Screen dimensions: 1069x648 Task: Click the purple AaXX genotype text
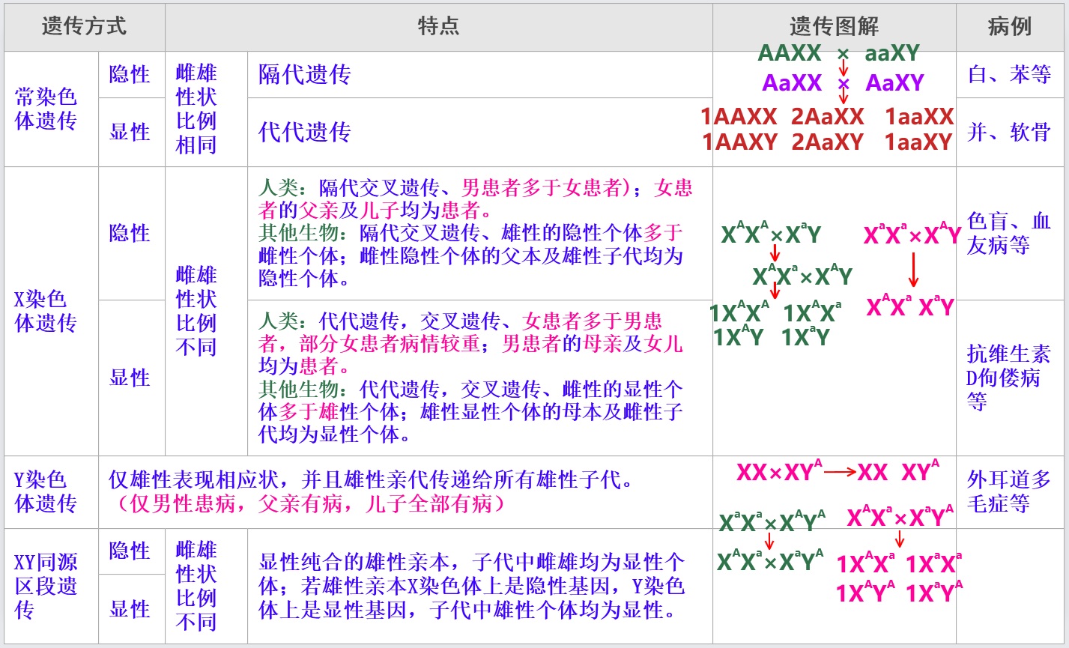793,82
